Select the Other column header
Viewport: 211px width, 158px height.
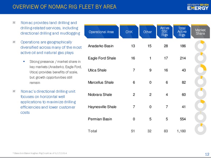[148, 31]
